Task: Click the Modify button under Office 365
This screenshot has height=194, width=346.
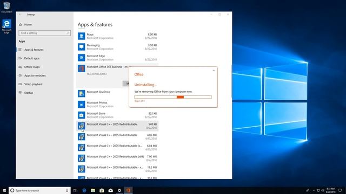Action: tap(126, 84)
